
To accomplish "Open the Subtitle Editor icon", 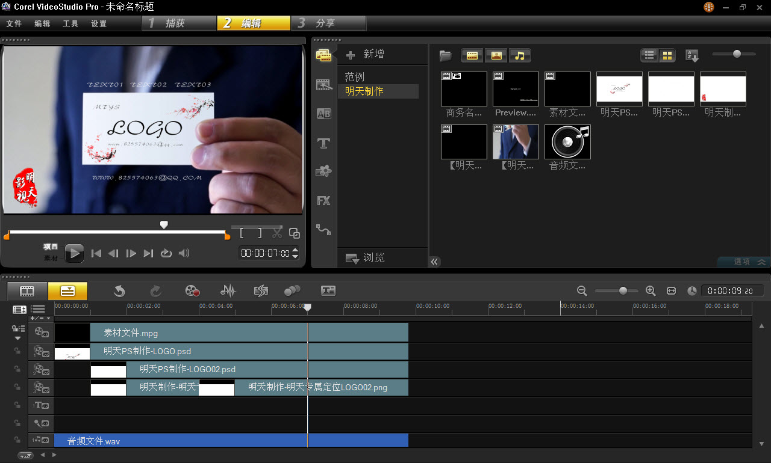I will click(x=328, y=291).
